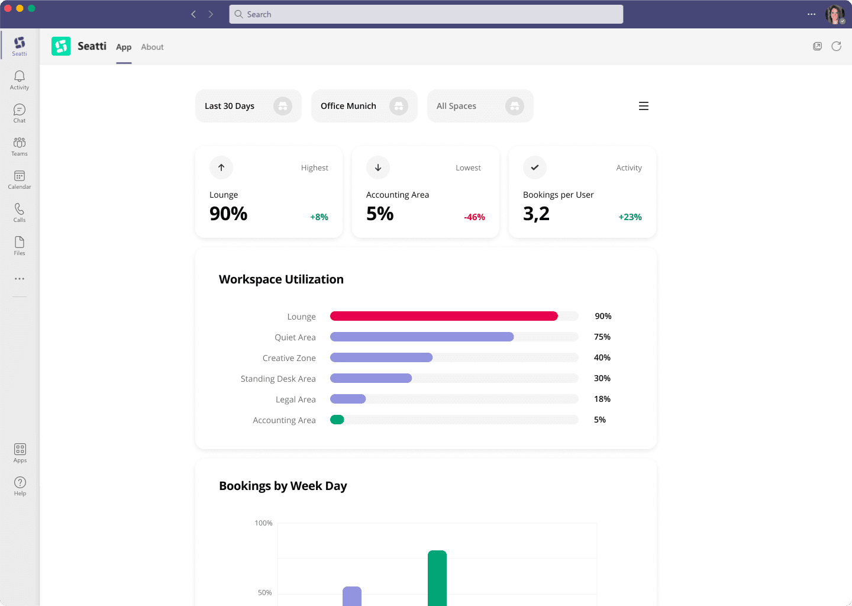Open Help in the sidebar

[20, 486]
